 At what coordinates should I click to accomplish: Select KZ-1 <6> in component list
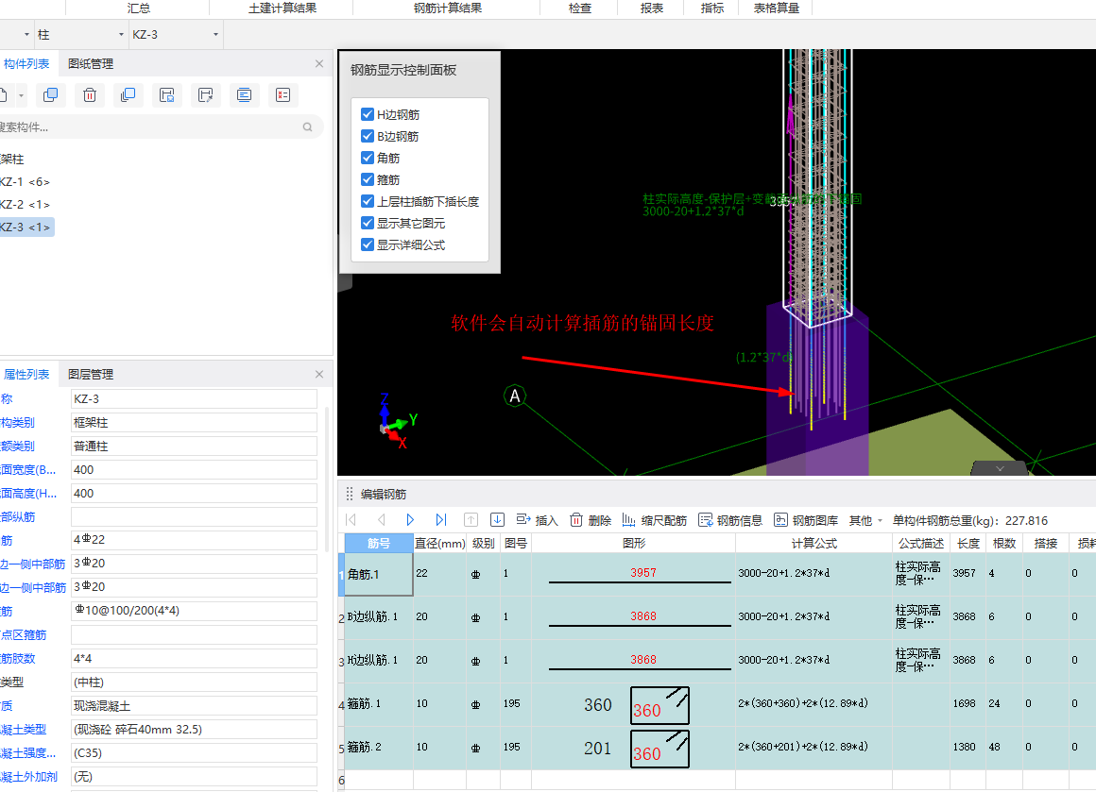[26, 181]
